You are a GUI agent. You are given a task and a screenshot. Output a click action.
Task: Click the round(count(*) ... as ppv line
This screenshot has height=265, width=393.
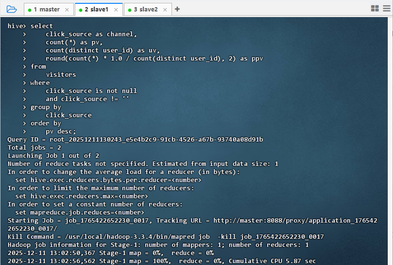click(x=154, y=59)
